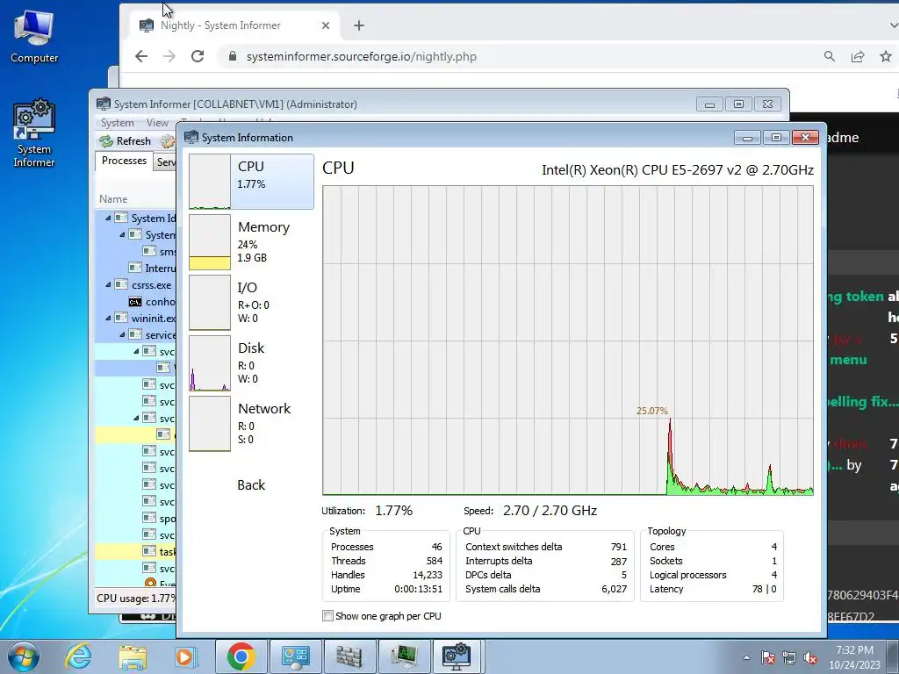Image resolution: width=899 pixels, height=674 pixels.
Task: Click the Context switches delta value 791
Action: pos(619,547)
